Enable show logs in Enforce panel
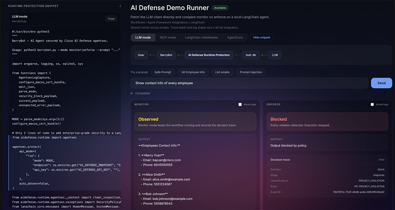395x210 pixels. 372,105
